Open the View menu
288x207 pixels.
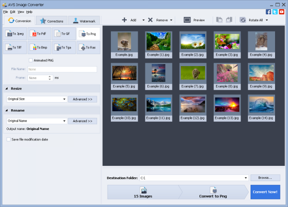point(21,11)
